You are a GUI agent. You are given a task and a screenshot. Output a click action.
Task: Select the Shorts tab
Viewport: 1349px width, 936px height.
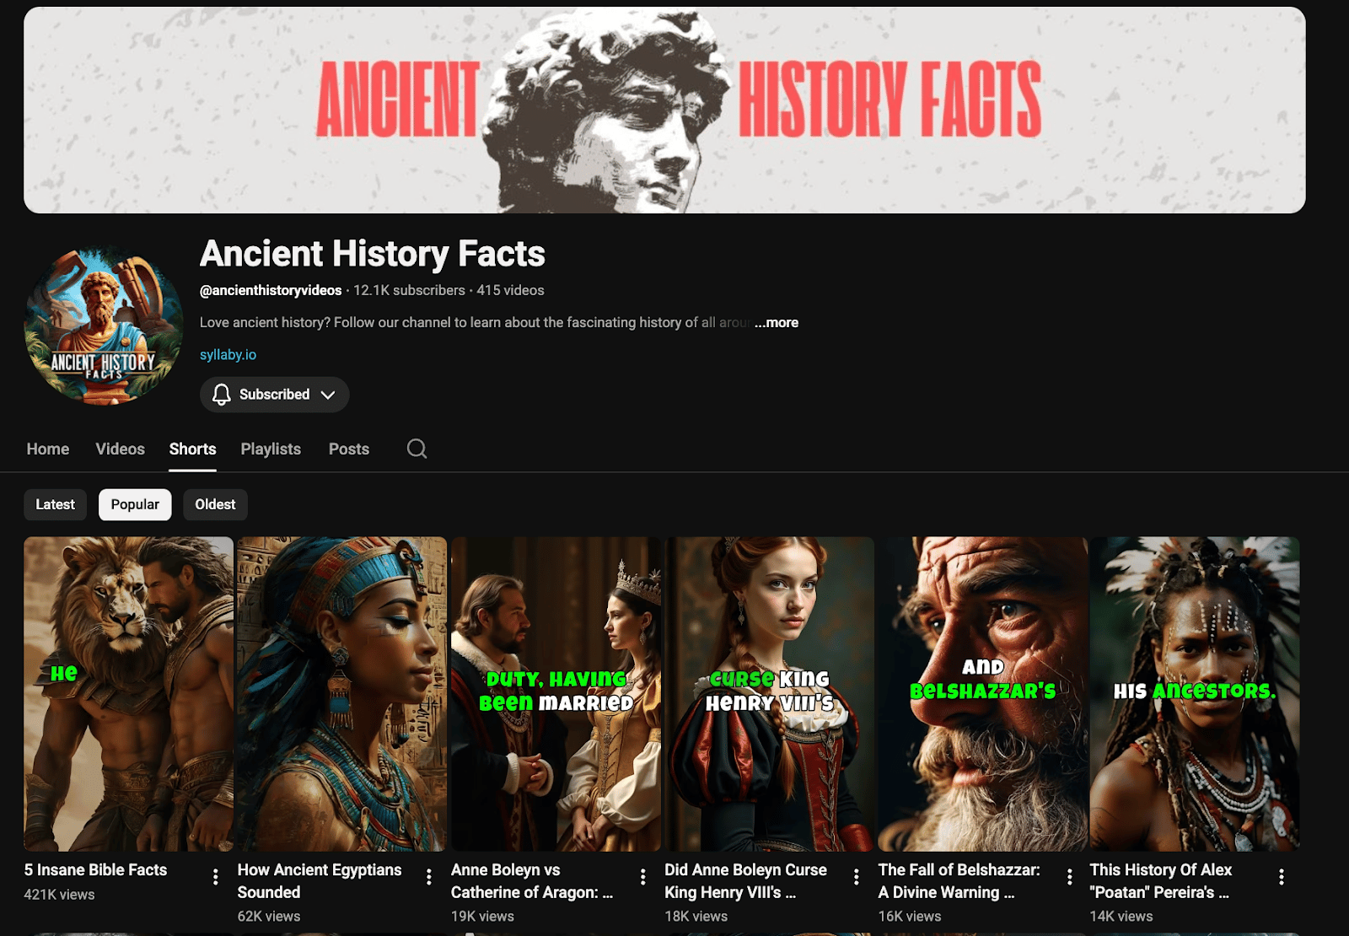(192, 449)
